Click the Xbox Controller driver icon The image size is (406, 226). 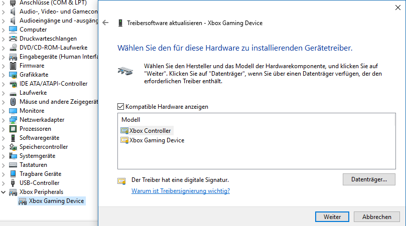tap(124, 131)
